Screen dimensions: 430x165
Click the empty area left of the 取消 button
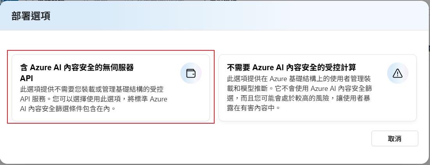coord(273,138)
